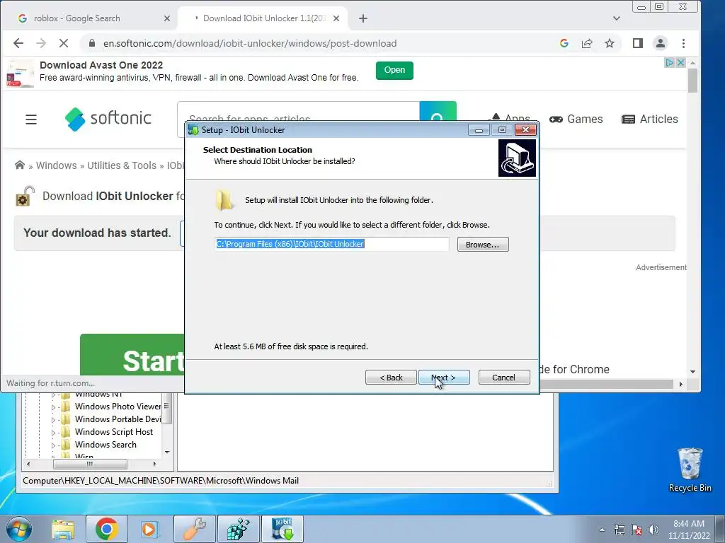
Task: Open Chrome three-dot menu
Action: coord(683,43)
